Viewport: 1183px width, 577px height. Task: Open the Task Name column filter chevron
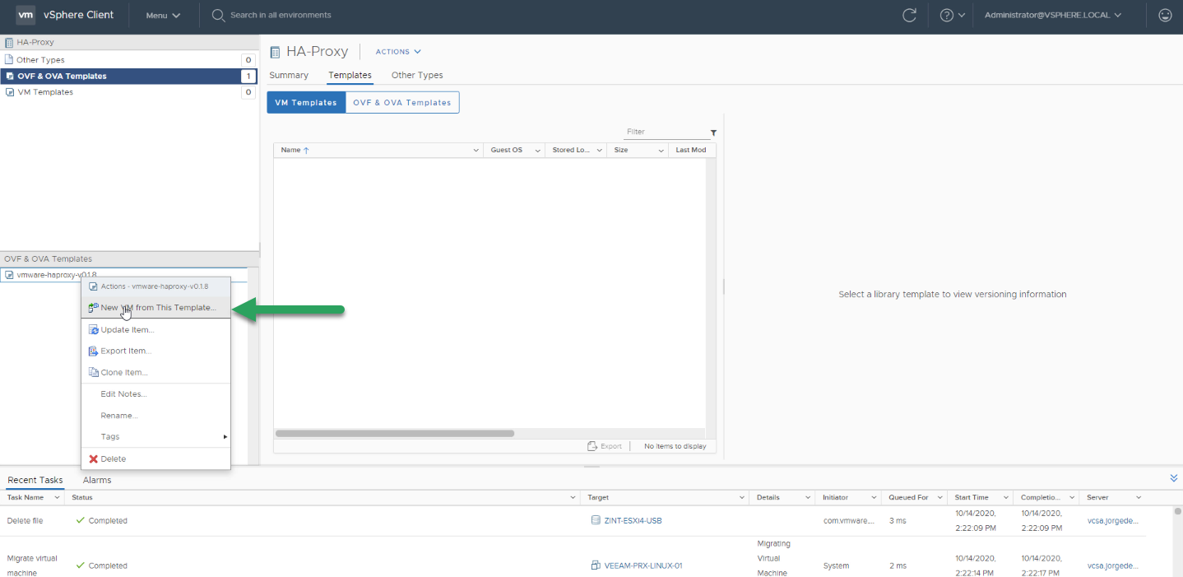(57, 498)
